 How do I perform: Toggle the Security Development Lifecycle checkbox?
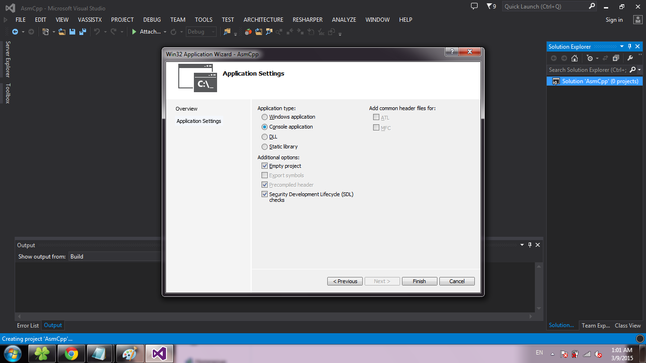264,194
